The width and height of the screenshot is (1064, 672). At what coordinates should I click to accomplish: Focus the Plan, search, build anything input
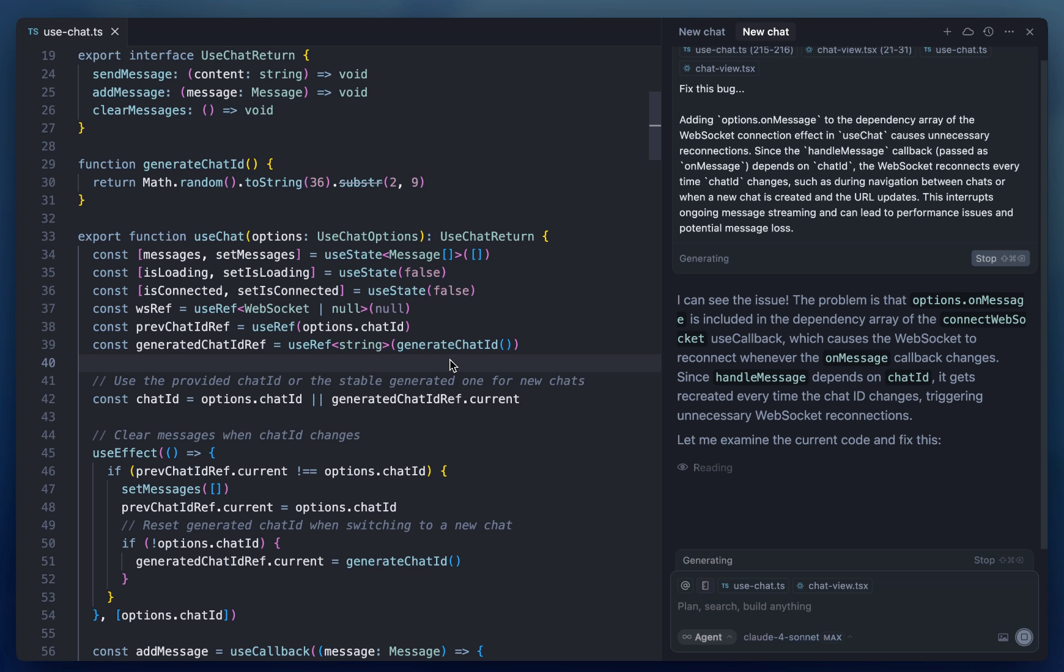pos(854,607)
